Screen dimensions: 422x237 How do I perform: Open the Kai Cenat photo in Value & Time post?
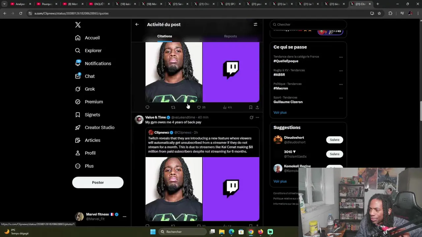click(174, 189)
